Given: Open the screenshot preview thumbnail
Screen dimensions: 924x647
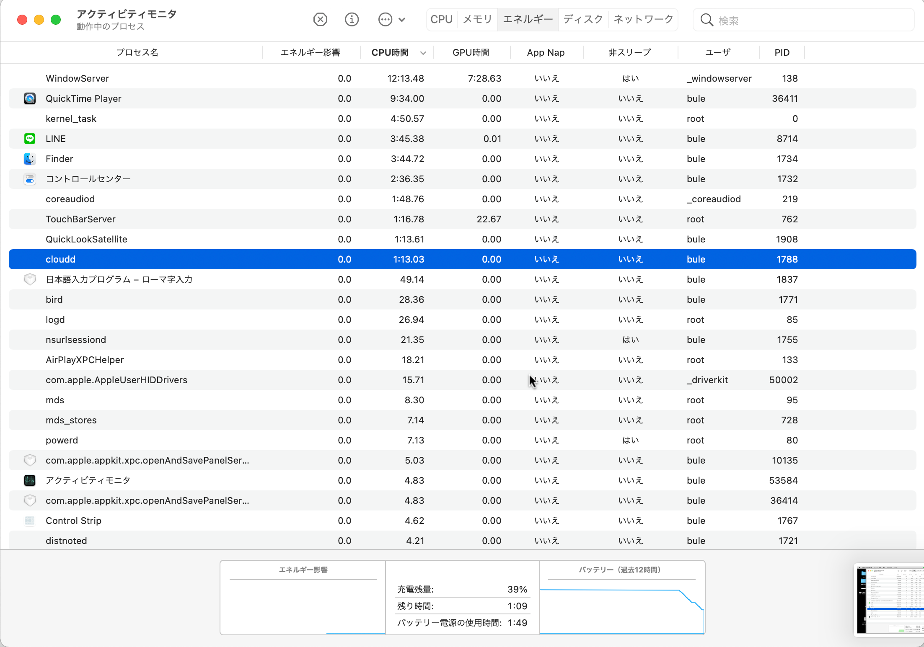Looking at the screenshot, I should 889,600.
